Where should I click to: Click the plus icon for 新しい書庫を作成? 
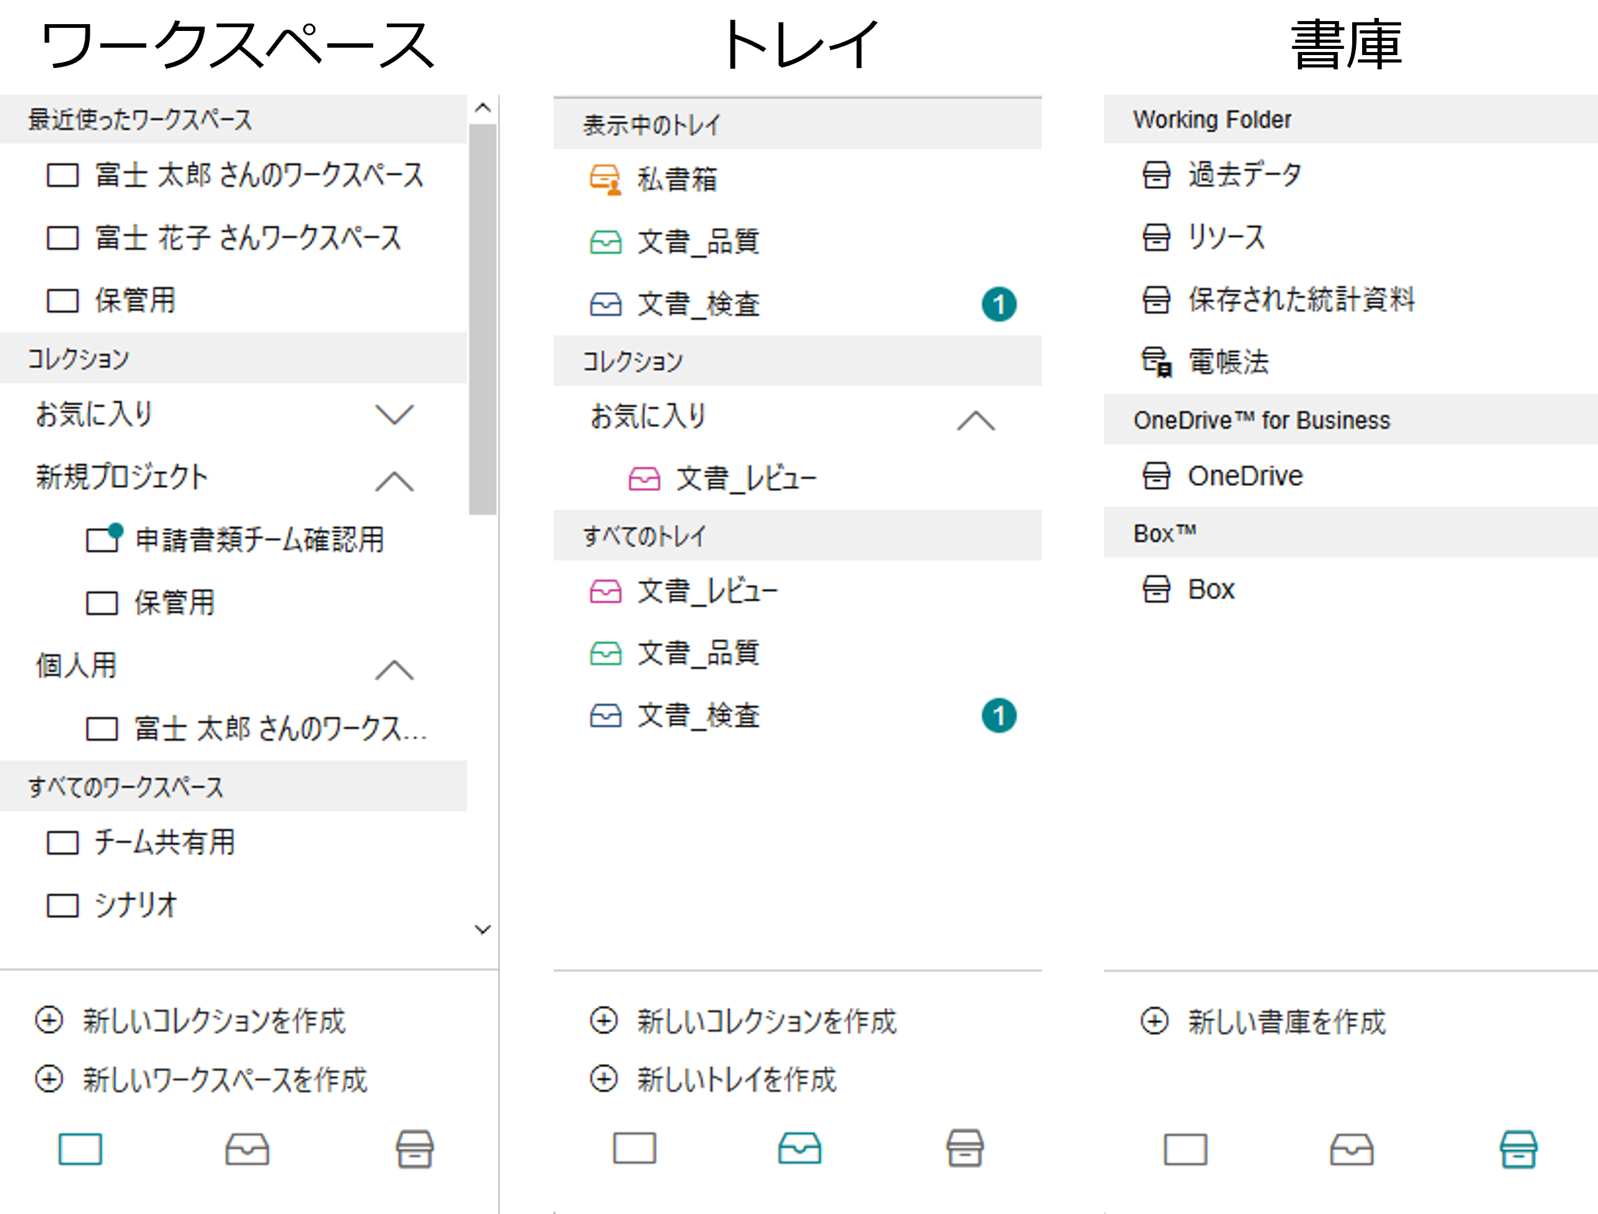click(1154, 1021)
